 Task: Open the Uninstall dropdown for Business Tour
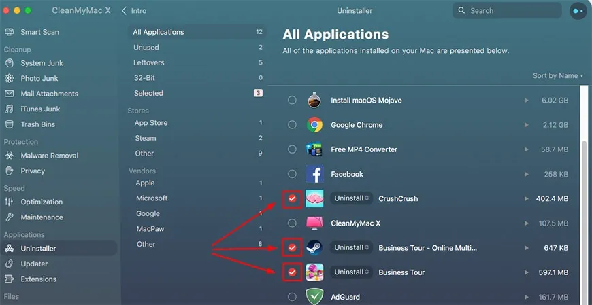coord(352,272)
